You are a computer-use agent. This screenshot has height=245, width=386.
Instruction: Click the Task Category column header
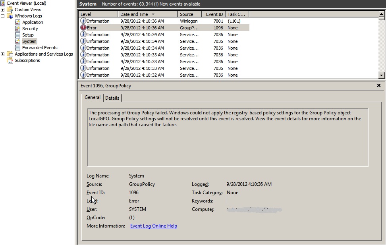[x=237, y=14]
